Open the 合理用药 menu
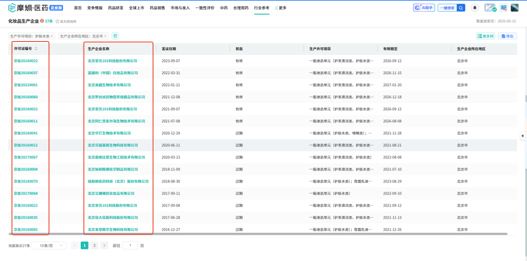The image size is (527, 261). 241,8
